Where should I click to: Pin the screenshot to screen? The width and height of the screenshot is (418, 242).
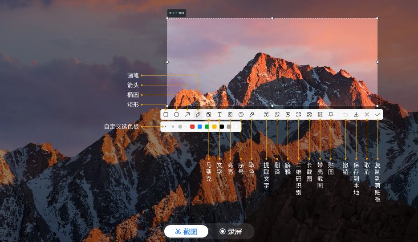click(x=331, y=114)
